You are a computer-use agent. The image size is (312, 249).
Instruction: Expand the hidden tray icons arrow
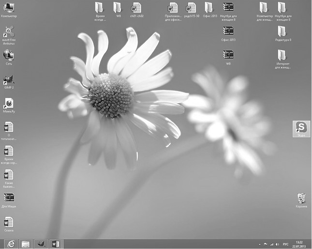click(x=260, y=244)
